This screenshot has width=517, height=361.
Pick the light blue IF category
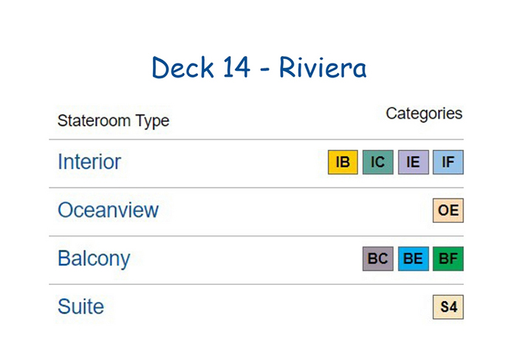coord(448,162)
